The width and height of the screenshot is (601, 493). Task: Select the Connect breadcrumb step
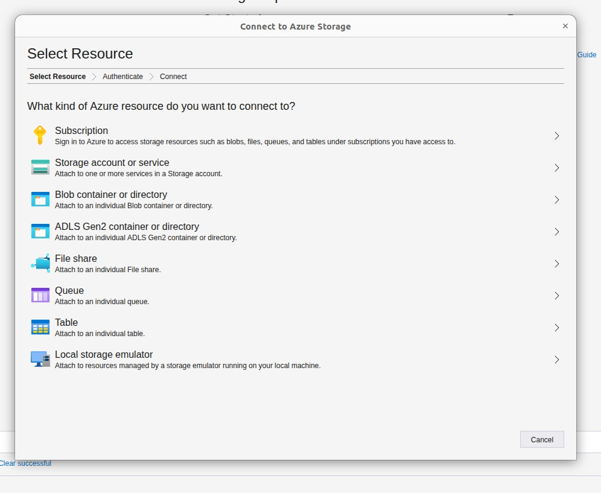pos(173,76)
